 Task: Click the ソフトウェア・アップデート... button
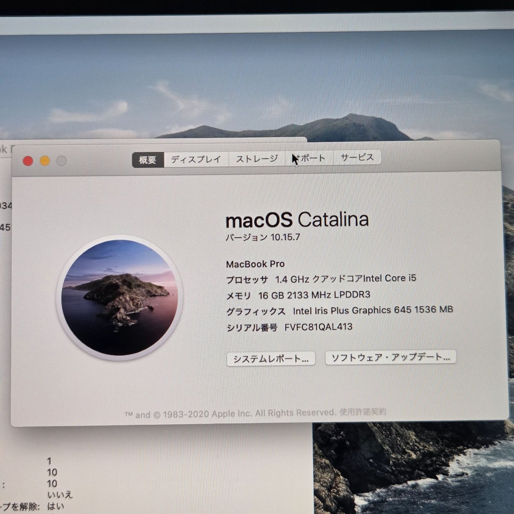(391, 357)
